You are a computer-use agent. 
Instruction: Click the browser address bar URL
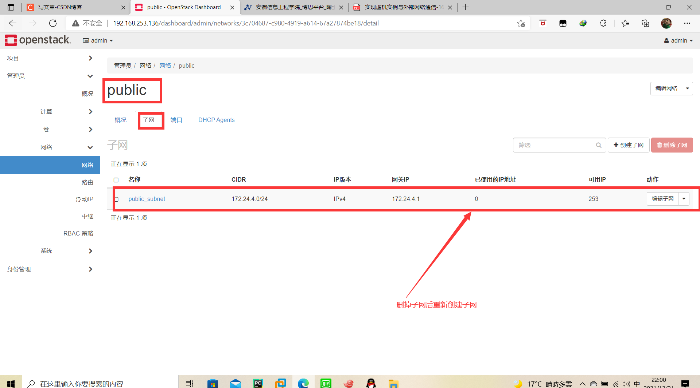pos(246,23)
